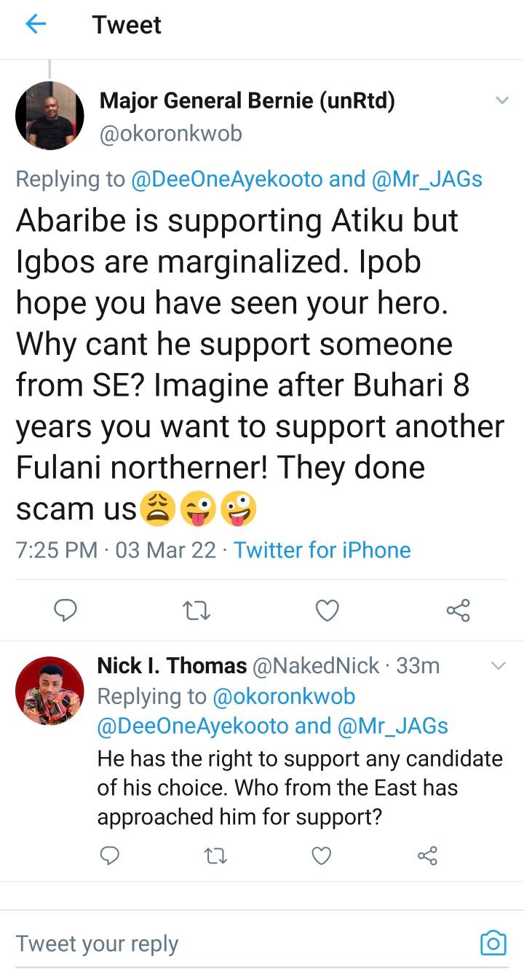Expand options chevron on Nick's reply
This screenshot has width=524, height=975.
tap(499, 665)
